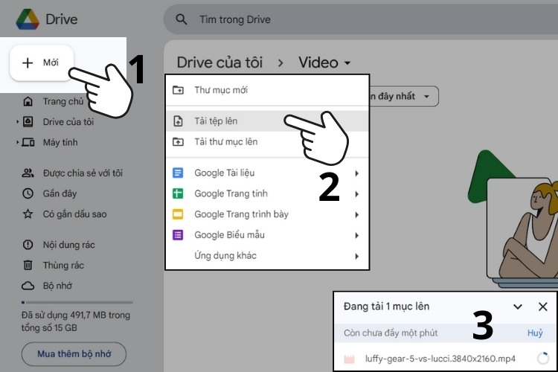Click the upload progress spinner

click(x=543, y=359)
